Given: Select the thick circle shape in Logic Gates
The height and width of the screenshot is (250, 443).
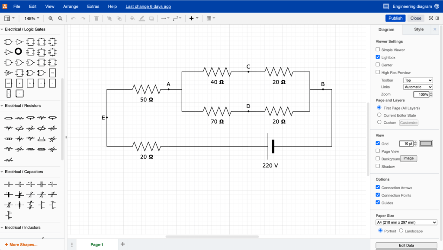Looking at the screenshot, I should click(18, 51).
